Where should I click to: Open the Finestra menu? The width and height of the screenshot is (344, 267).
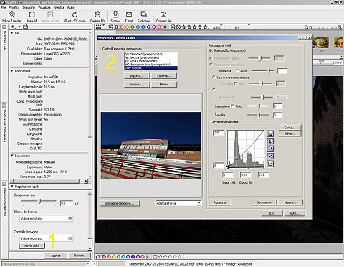(x=59, y=8)
